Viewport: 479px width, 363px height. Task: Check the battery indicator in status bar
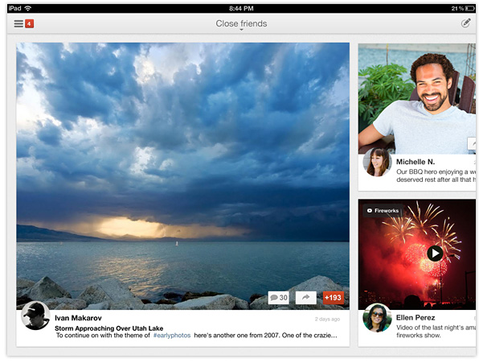coord(470,8)
